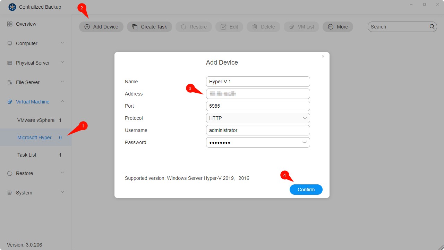Select the Overview section in the sidebar
Image resolution: width=444 pixels, height=250 pixels.
pyautogui.click(x=26, y=24)
